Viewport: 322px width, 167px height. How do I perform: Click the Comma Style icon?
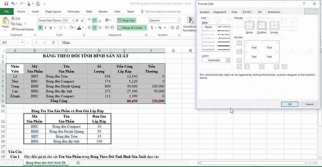tap(165, 27)
